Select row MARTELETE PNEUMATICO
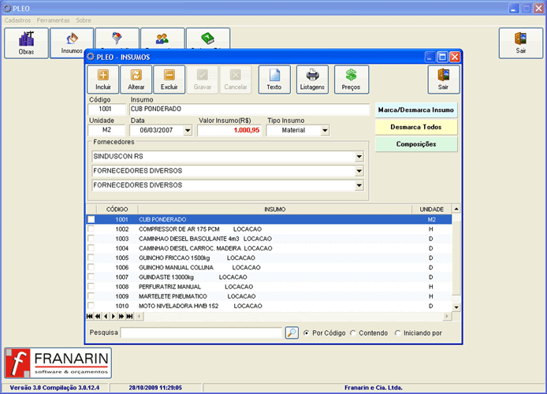This screenshot has width=547, height=394. coord(269,296)
